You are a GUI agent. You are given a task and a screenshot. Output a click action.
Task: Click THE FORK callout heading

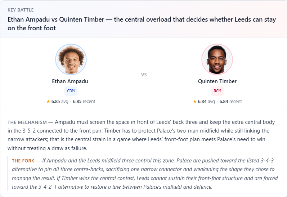click(23, 161)
